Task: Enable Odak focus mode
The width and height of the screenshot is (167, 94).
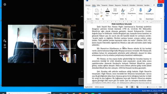Action: point(120,87)
